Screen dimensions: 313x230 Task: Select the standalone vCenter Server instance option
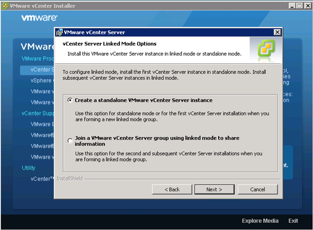coord(70,100)
